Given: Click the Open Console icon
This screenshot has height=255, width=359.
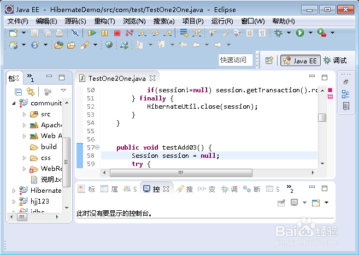Looking at the screenshot, I should coord(316,203).
